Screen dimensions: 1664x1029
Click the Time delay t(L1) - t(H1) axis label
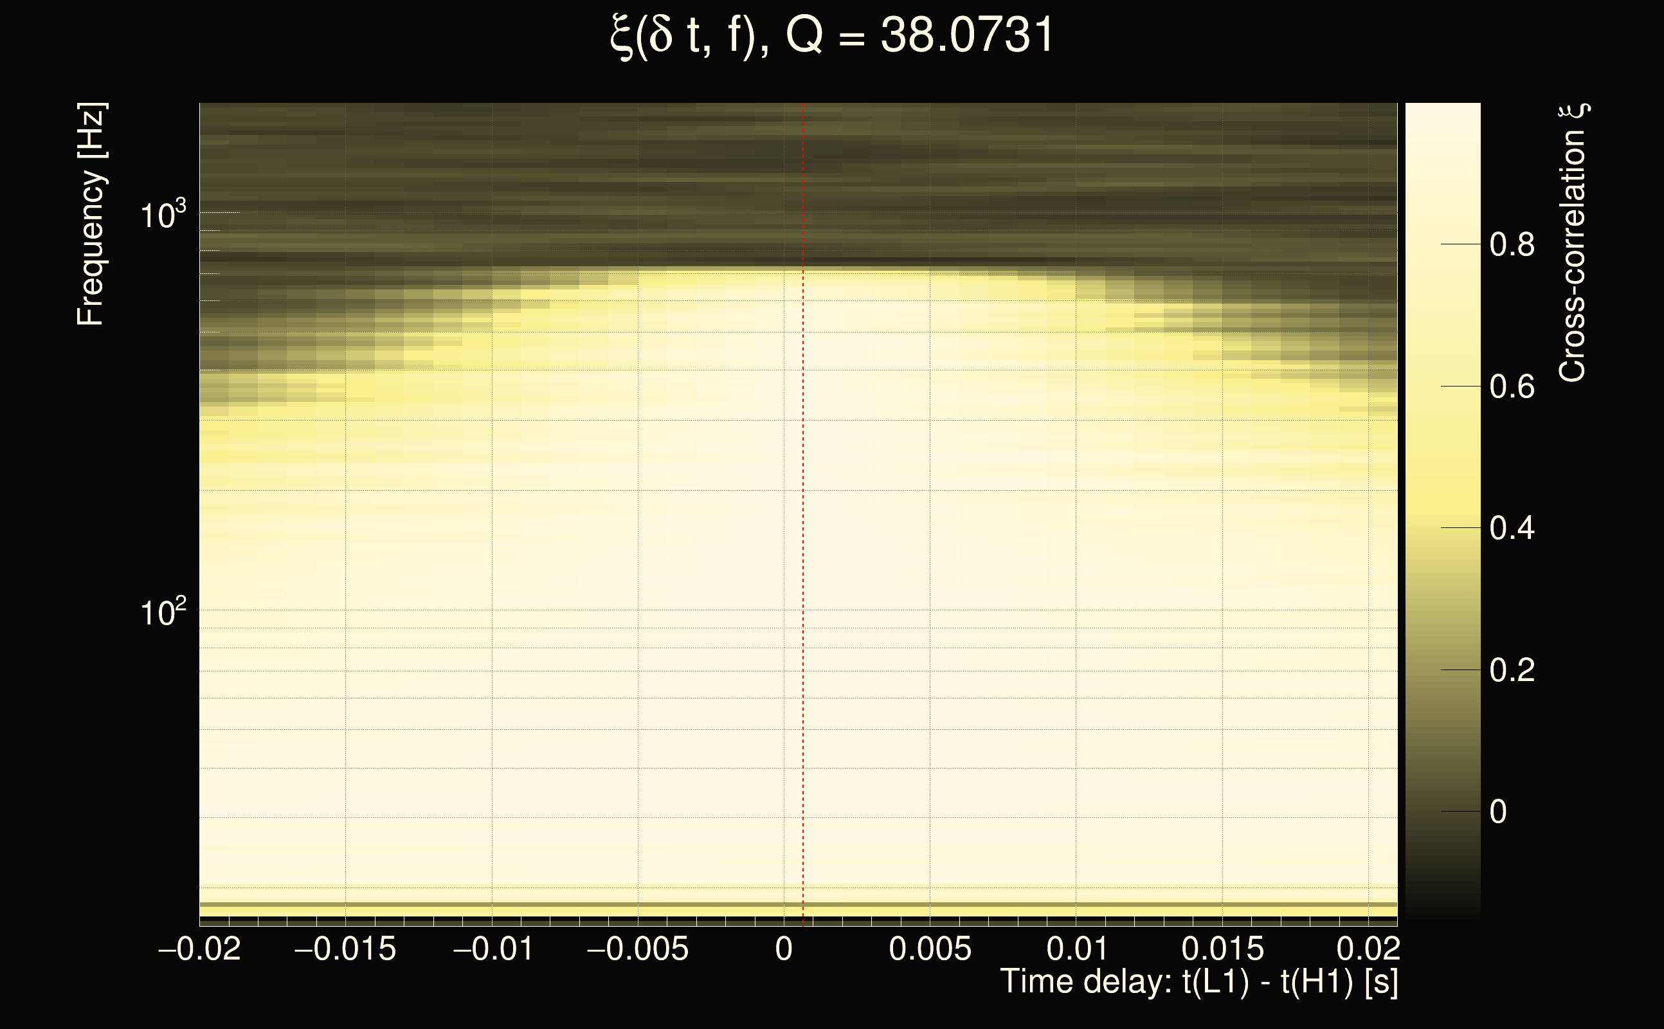1198,982
